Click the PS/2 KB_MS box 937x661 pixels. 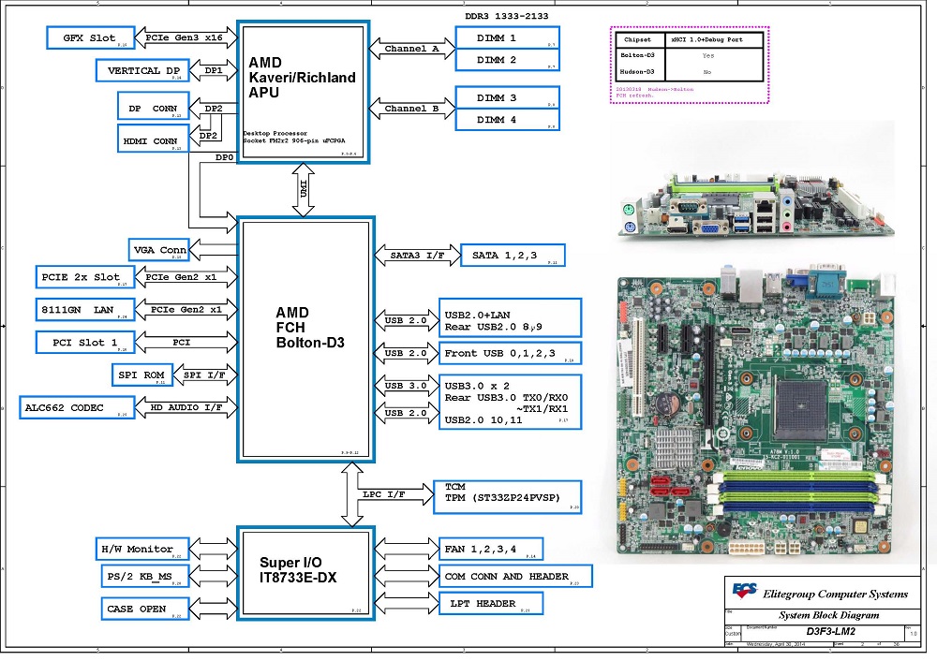tap(144, 576)
